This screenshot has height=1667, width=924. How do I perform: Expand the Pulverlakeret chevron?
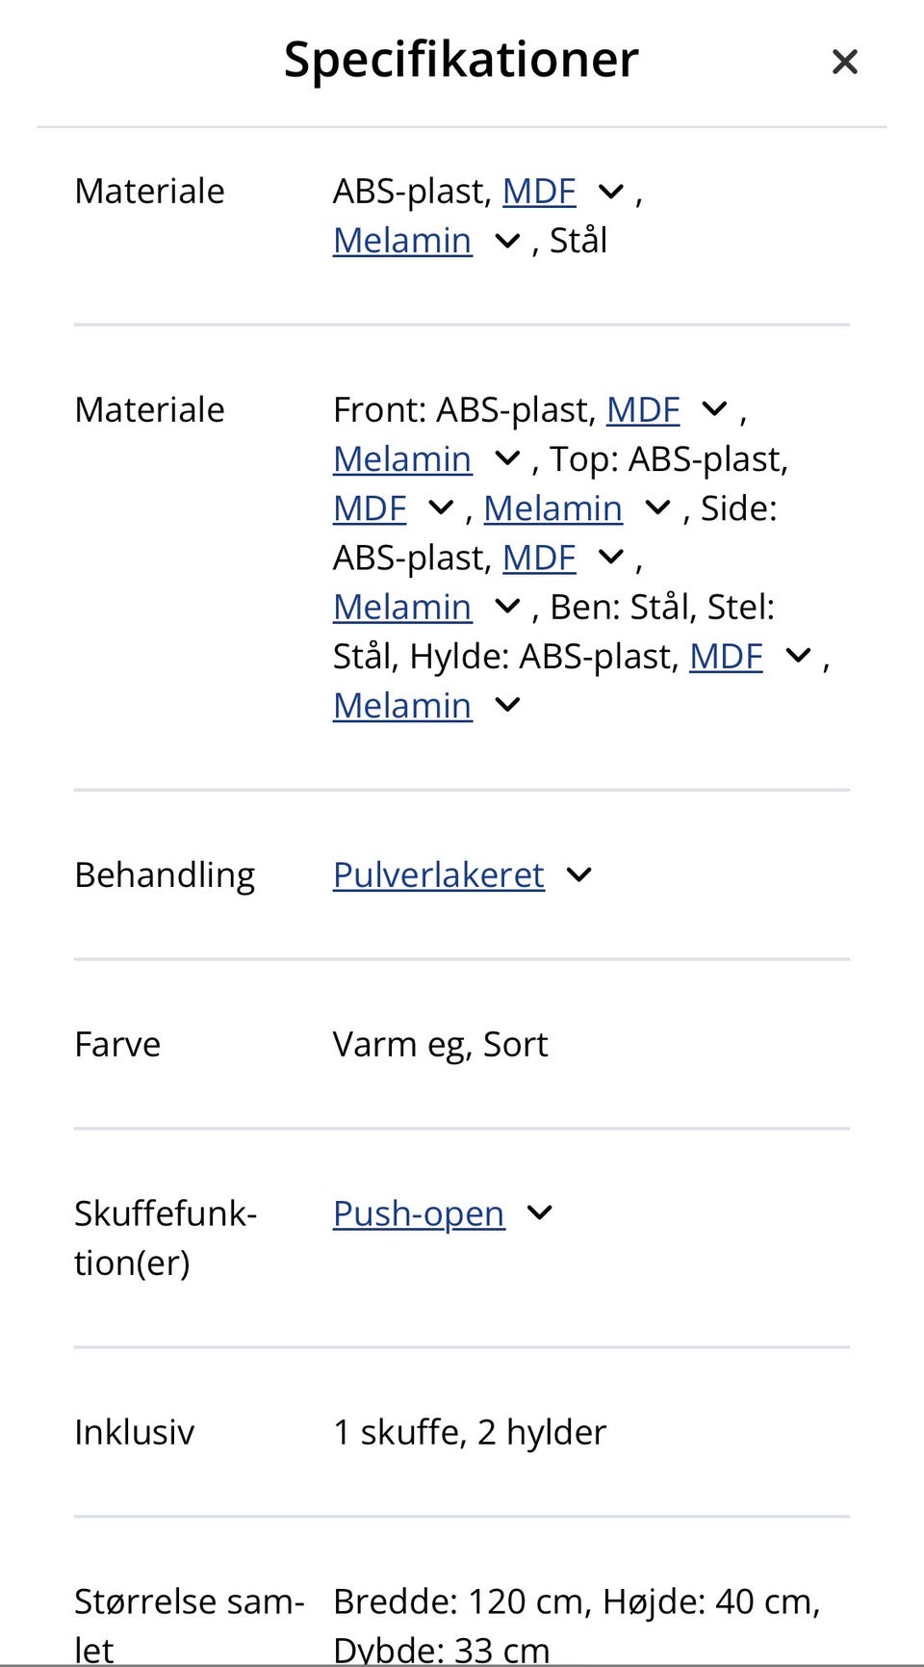pos(578,875)
